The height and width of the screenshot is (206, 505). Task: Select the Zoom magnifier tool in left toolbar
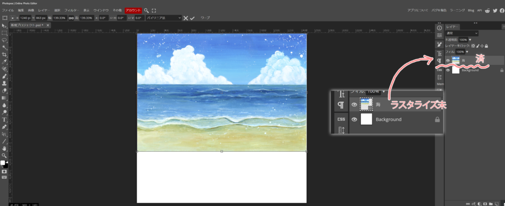click(4, 155)
